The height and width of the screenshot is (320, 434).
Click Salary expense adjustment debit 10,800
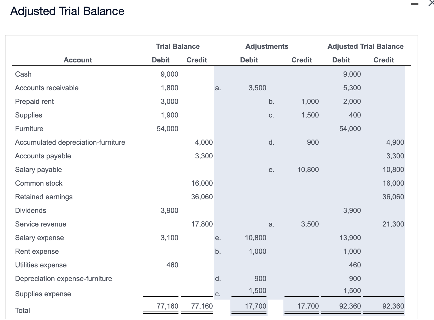tap(256, 238)
